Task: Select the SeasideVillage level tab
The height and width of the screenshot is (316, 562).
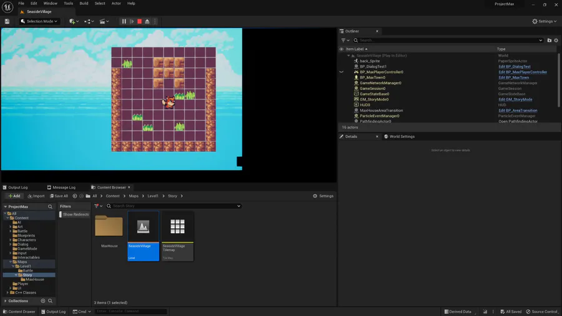Action: point(39,12)
